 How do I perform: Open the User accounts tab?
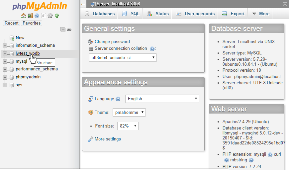195,14
